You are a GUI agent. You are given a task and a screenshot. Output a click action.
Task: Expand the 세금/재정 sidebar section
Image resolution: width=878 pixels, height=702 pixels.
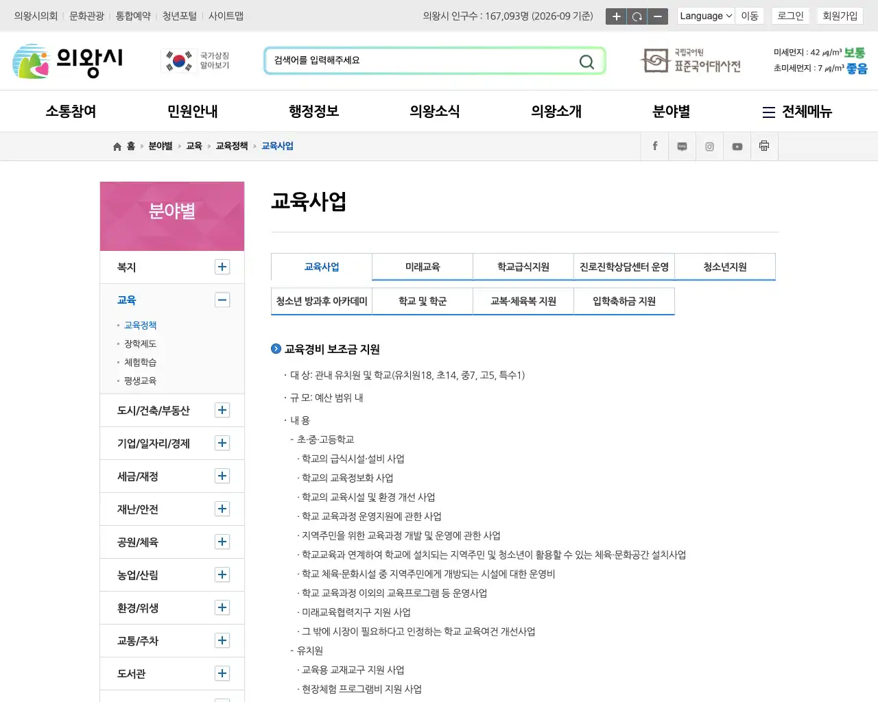point(222,476)
